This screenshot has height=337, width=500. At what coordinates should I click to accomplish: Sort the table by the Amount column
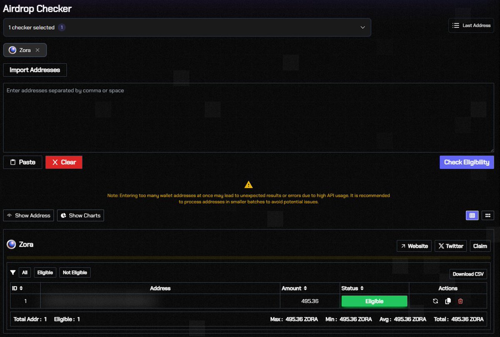click(295, 288)
